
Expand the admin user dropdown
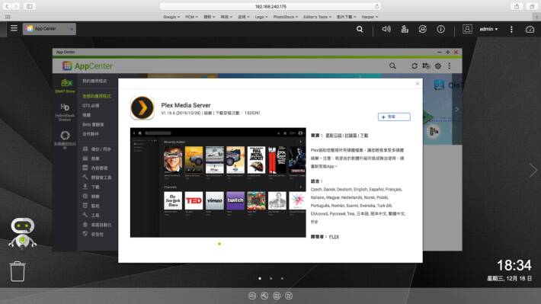488,29
